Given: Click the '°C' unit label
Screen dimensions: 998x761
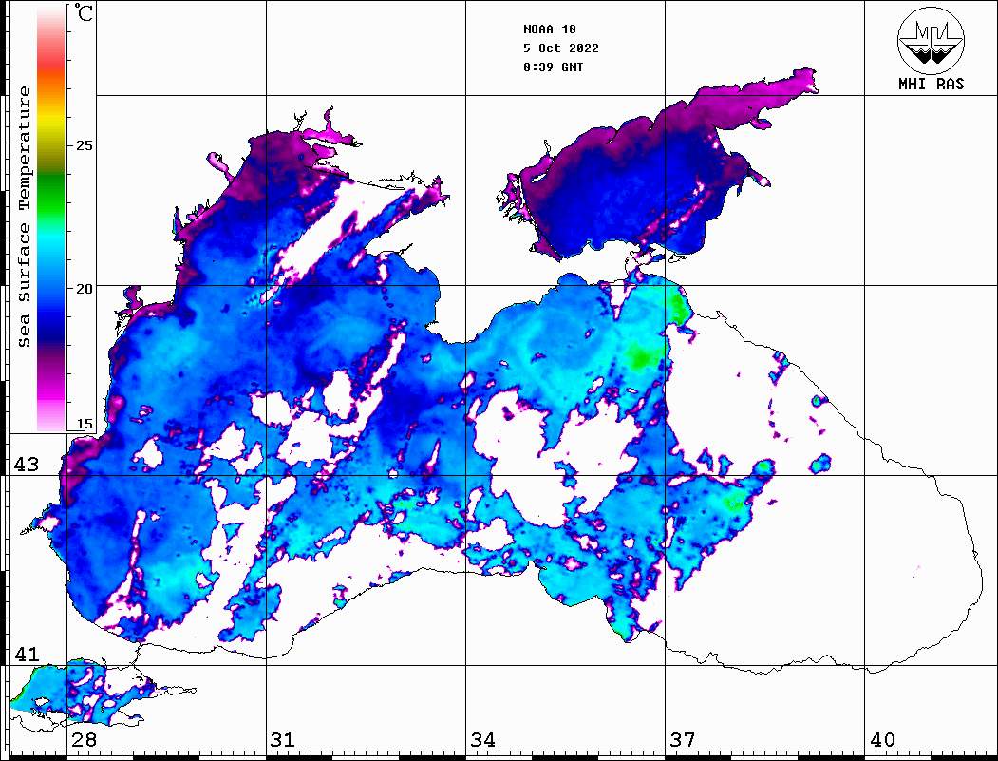Looking at the screenshot, I should [x=84, y=12].
